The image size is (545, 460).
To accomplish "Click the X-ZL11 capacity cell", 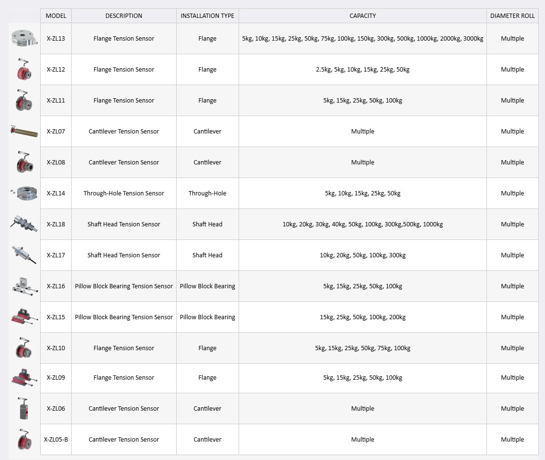I will [x=363, y=101].
